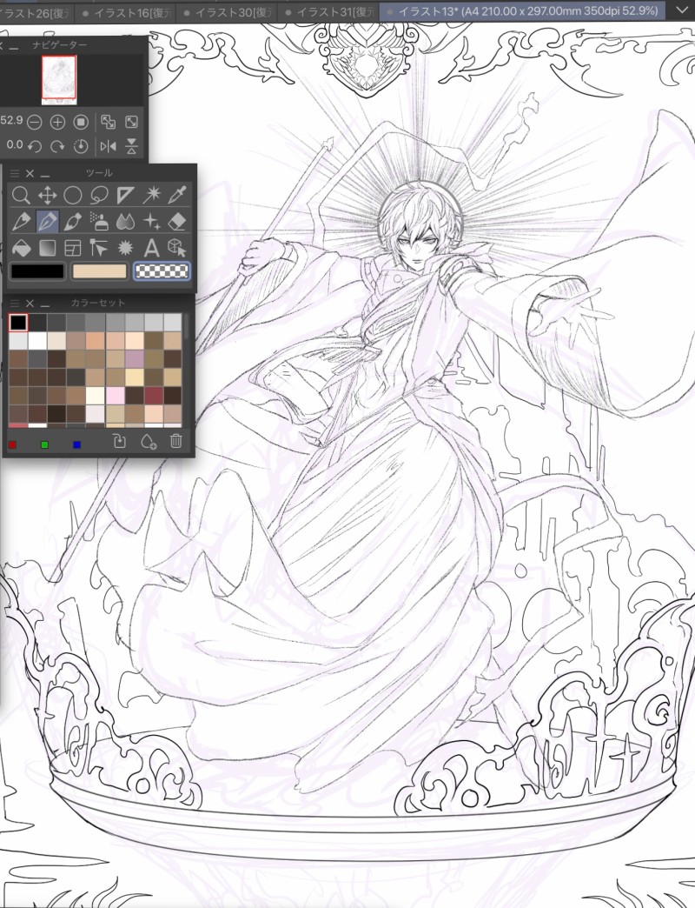Collapse the Tool panel with underscore button
Image resolution: width=695 pixels, height=908 pixels.
pyautogui.click(x=45, y=175)
